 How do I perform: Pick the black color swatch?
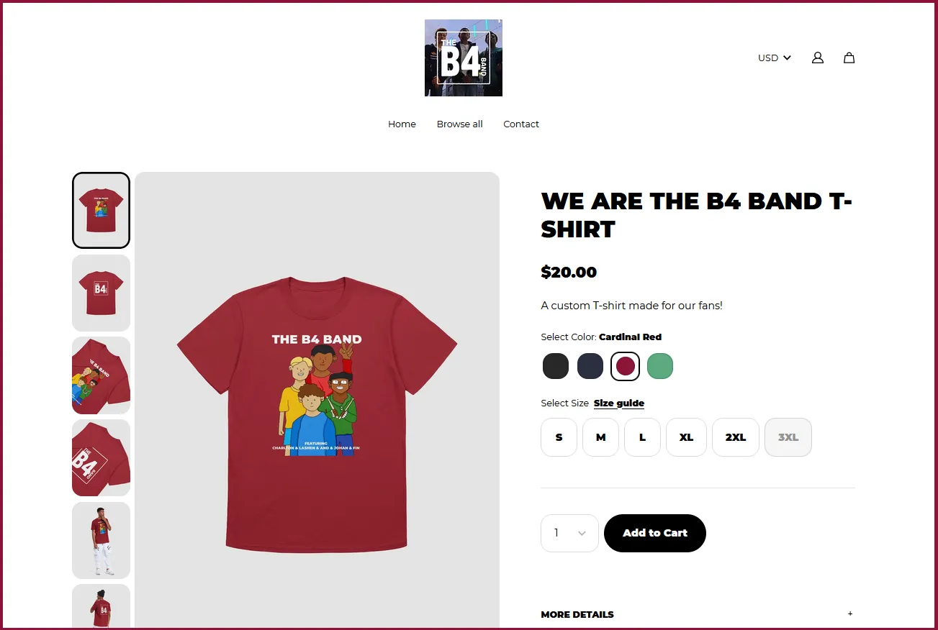tap(556, 366)
